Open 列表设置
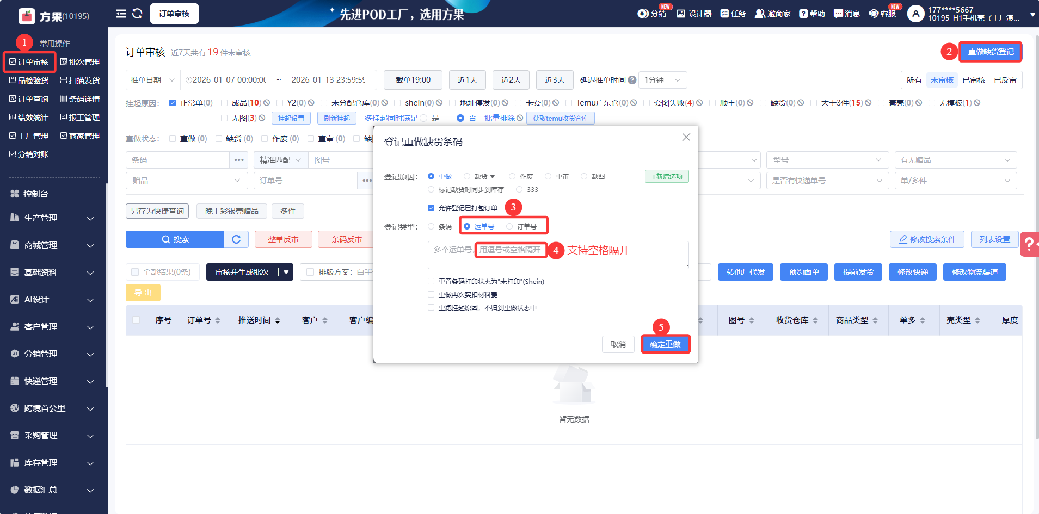The height and width of the screenshot is (514, 1039). pos(995,239)
